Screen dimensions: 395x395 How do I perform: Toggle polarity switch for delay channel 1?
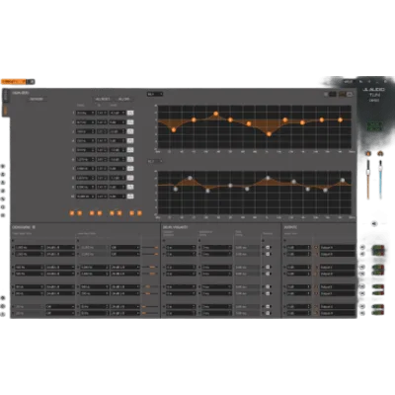click(x=268, y=247)
